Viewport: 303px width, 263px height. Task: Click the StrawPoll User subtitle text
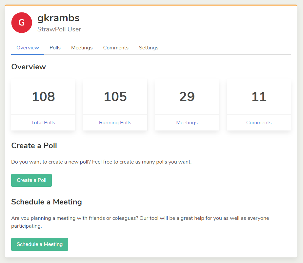click(x=59, y=29)
